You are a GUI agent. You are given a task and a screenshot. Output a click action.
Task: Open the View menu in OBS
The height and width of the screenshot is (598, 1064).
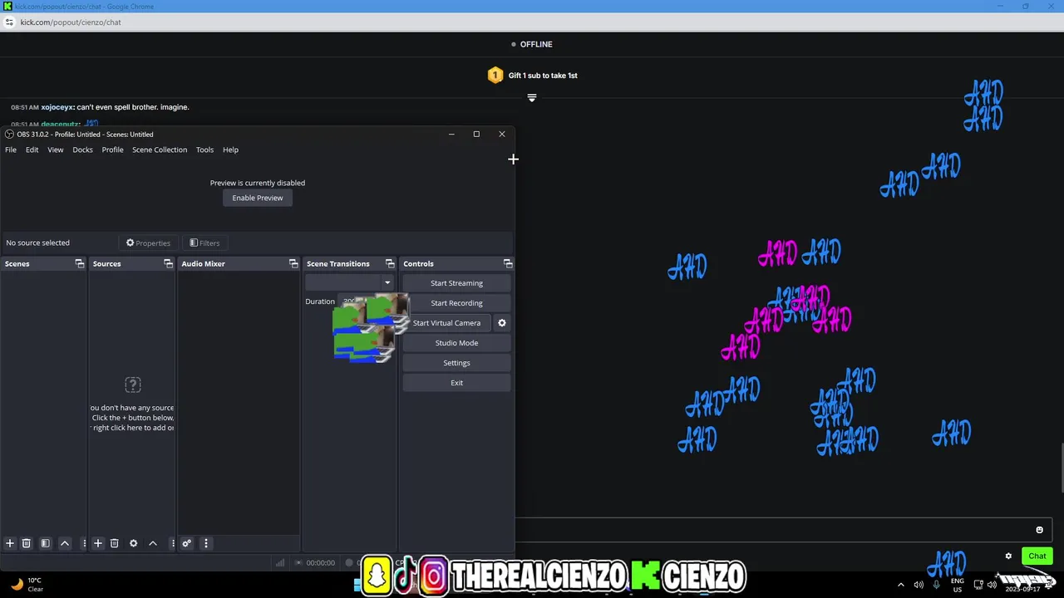pyautogui.click(x=56, y=150)
